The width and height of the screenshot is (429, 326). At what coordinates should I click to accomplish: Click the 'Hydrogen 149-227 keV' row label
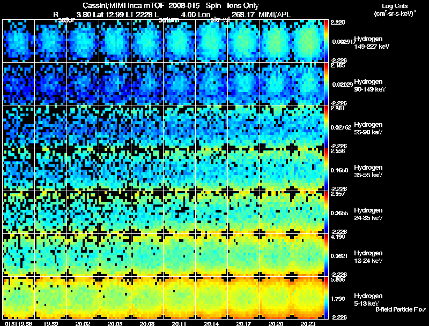[x=372, y=43]
